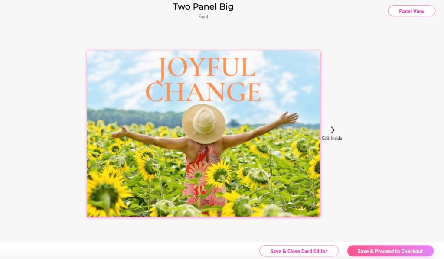Click the dark green tree line on the horizon
The width and height of the screenshot is (444, 259).
[135, 117]
